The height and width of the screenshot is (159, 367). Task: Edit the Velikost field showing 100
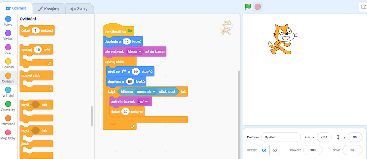point(313,150)
